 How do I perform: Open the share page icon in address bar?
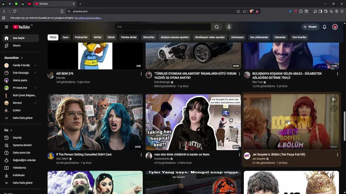click(245, 11)
